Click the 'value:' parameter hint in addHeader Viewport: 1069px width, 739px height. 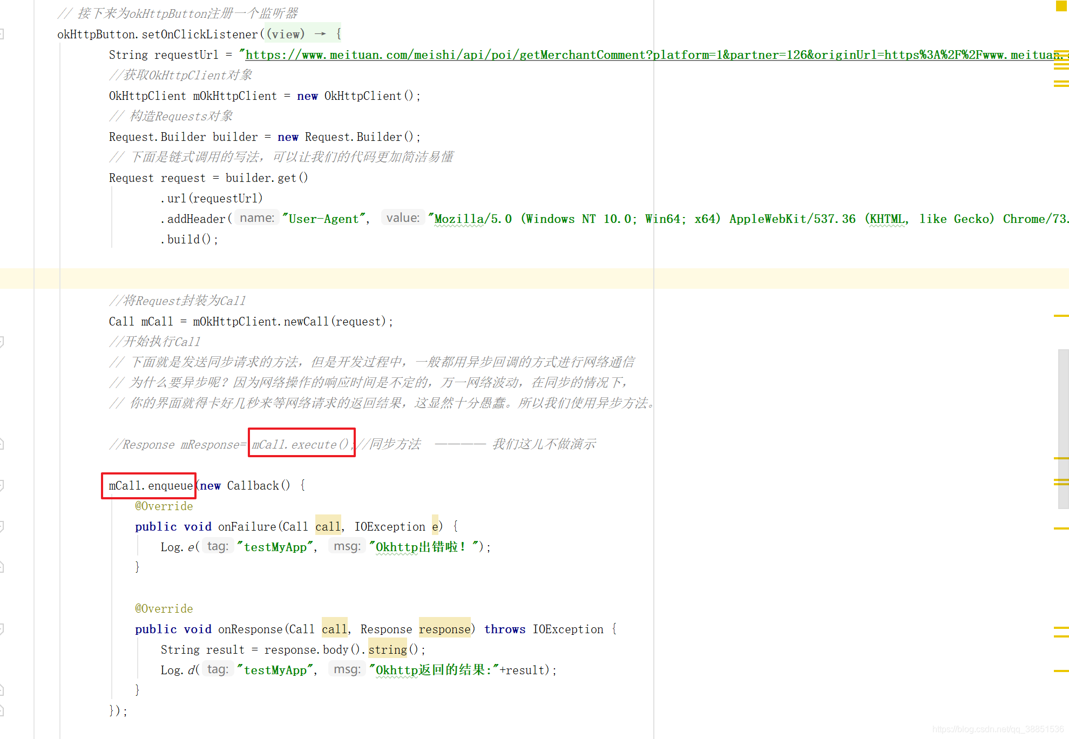(x=403, y=218)
